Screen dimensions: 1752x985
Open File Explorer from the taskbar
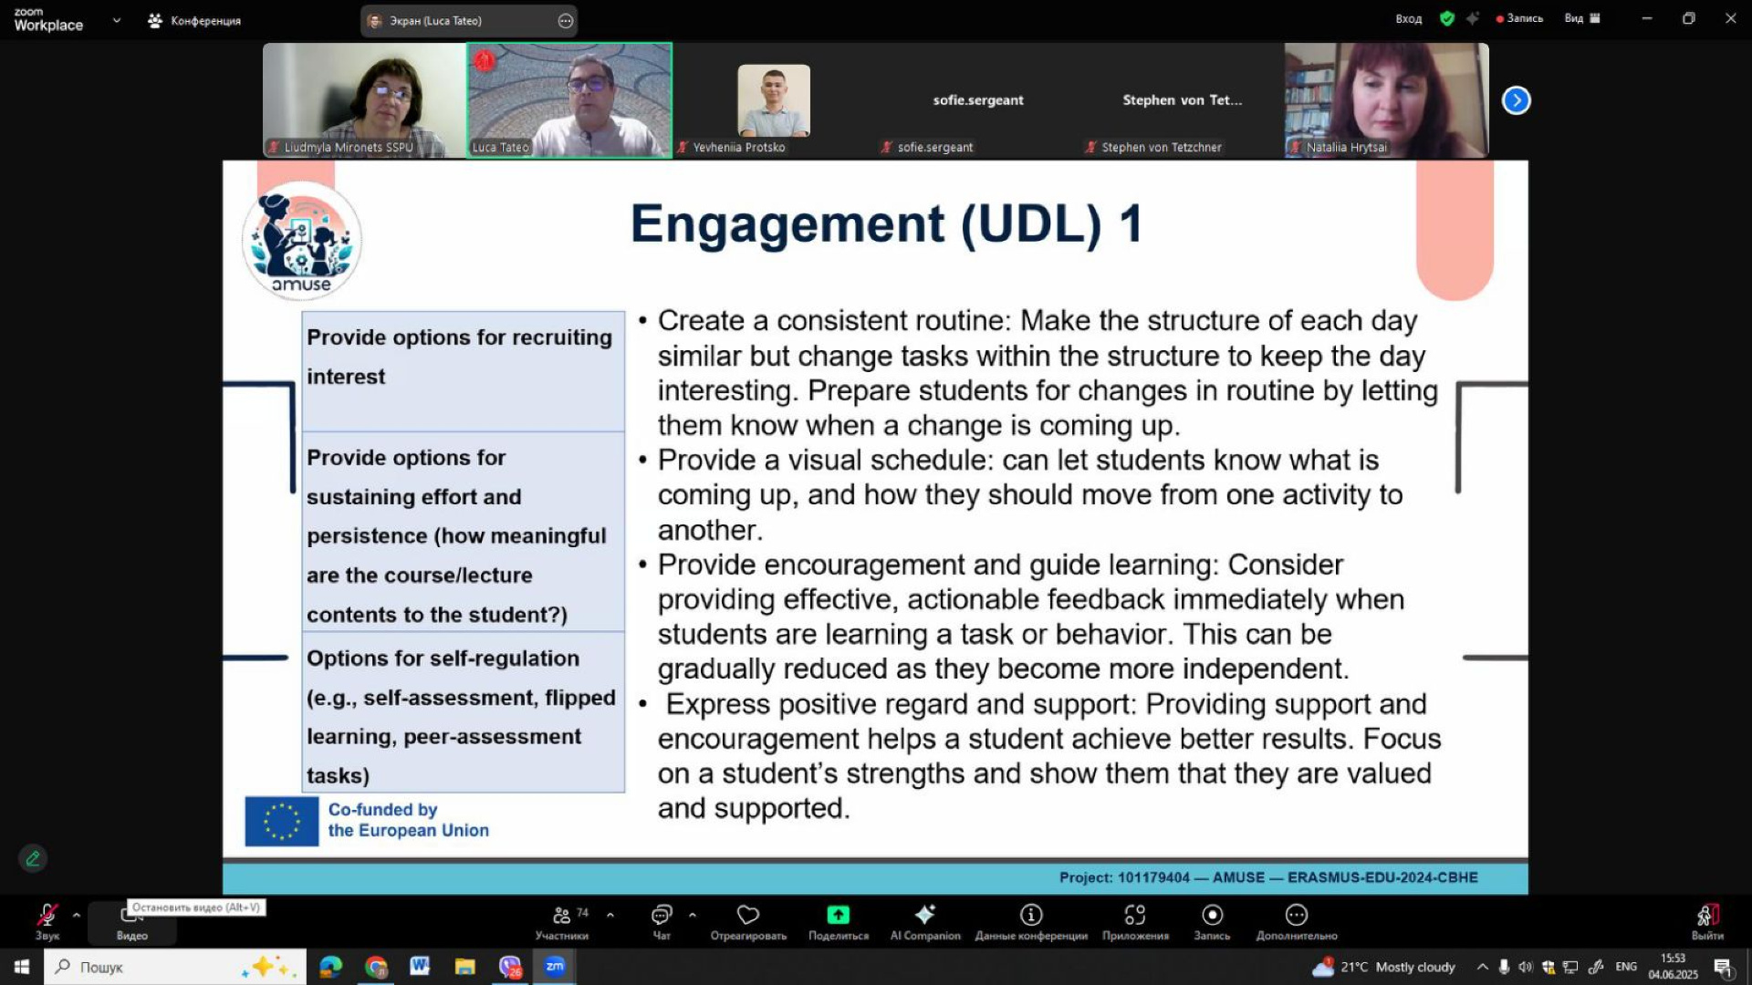click(x=465, y=967)
